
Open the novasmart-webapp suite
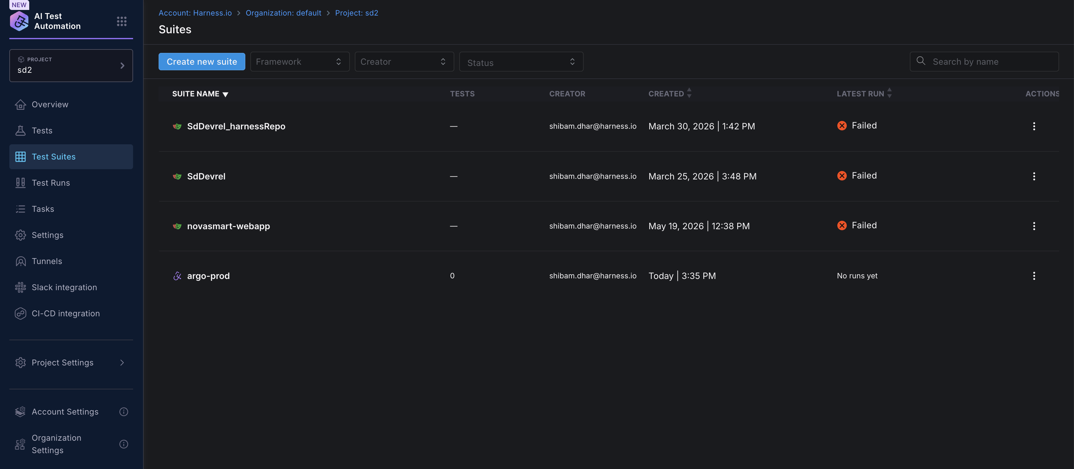tap(229, 226)
